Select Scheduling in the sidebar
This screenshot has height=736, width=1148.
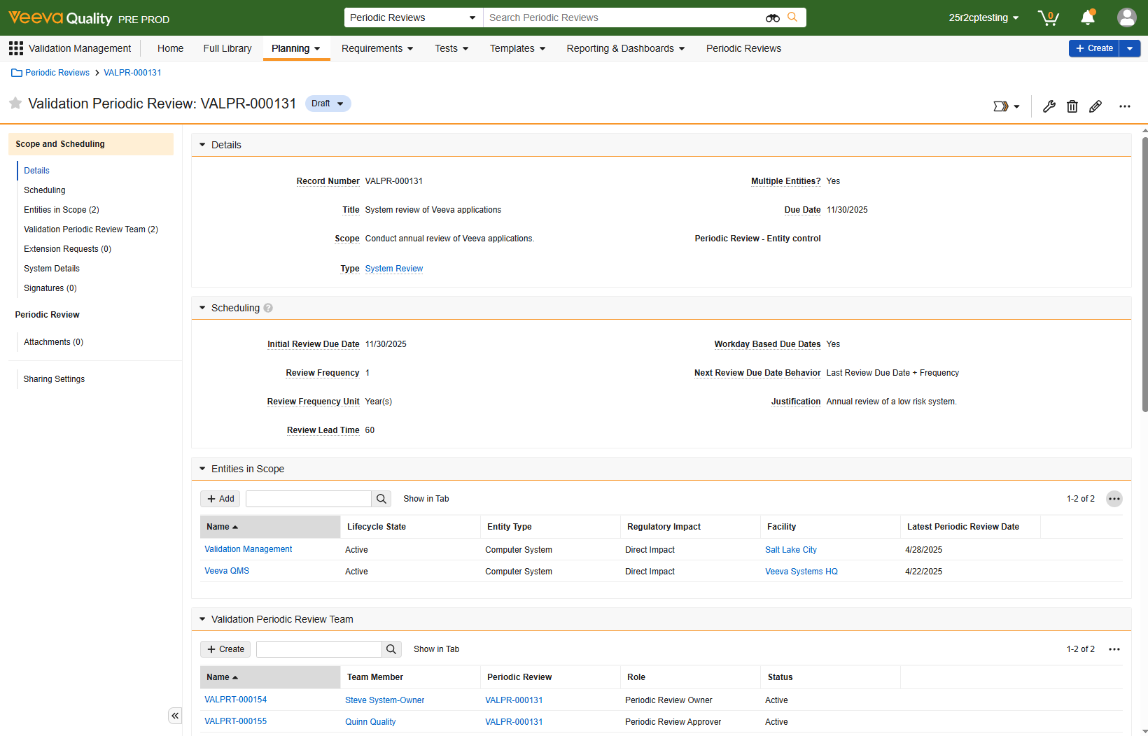click(45, 190)
